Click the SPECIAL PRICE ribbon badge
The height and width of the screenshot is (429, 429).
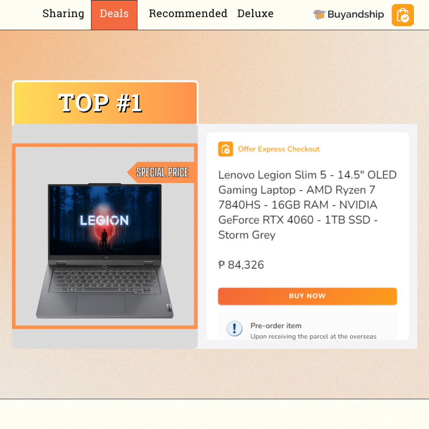[x=160, y=172]
